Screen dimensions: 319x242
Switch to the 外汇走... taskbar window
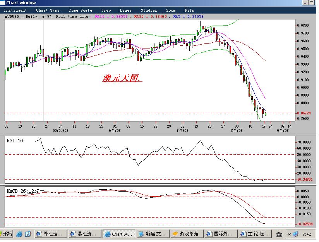[51, 234]
